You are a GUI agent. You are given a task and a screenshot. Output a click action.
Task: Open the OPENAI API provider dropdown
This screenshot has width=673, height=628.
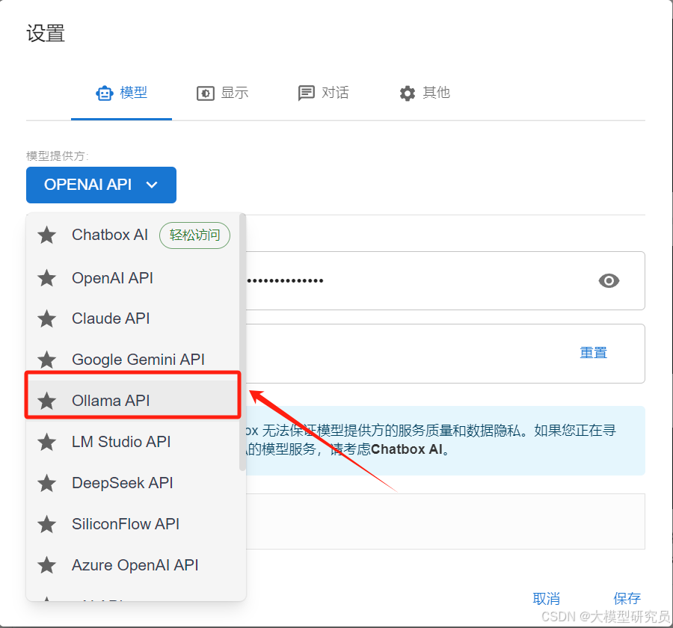pos(101,185)
